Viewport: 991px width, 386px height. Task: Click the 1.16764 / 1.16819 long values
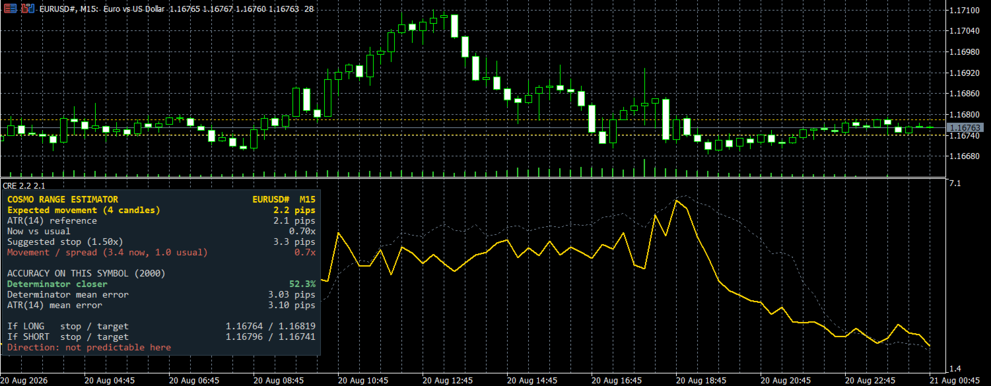coord(271,326)
